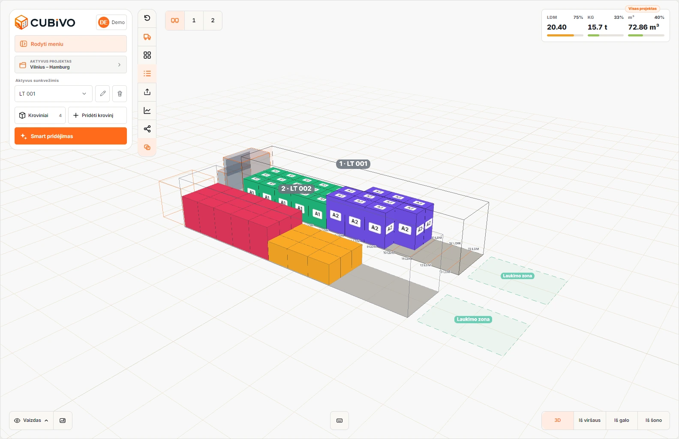Open the Vaizdas view dropdown
Screen dimensions: 679x439
31,421
